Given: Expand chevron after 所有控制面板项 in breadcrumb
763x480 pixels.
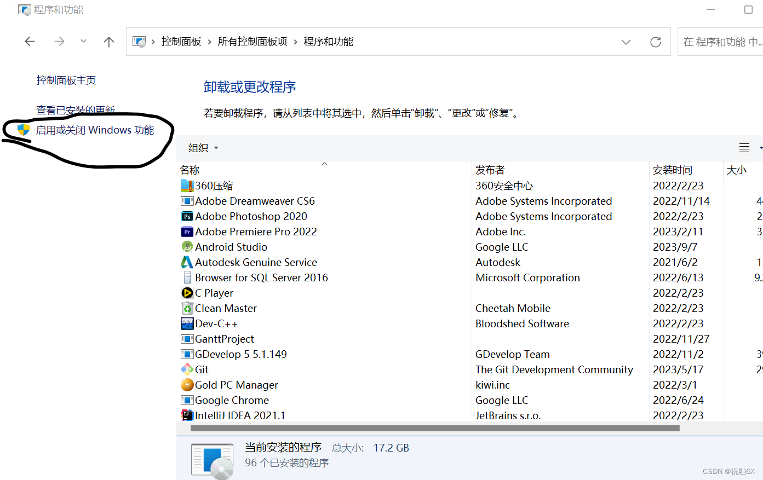Looking at the screenshot, I should (x=296, y=42).
